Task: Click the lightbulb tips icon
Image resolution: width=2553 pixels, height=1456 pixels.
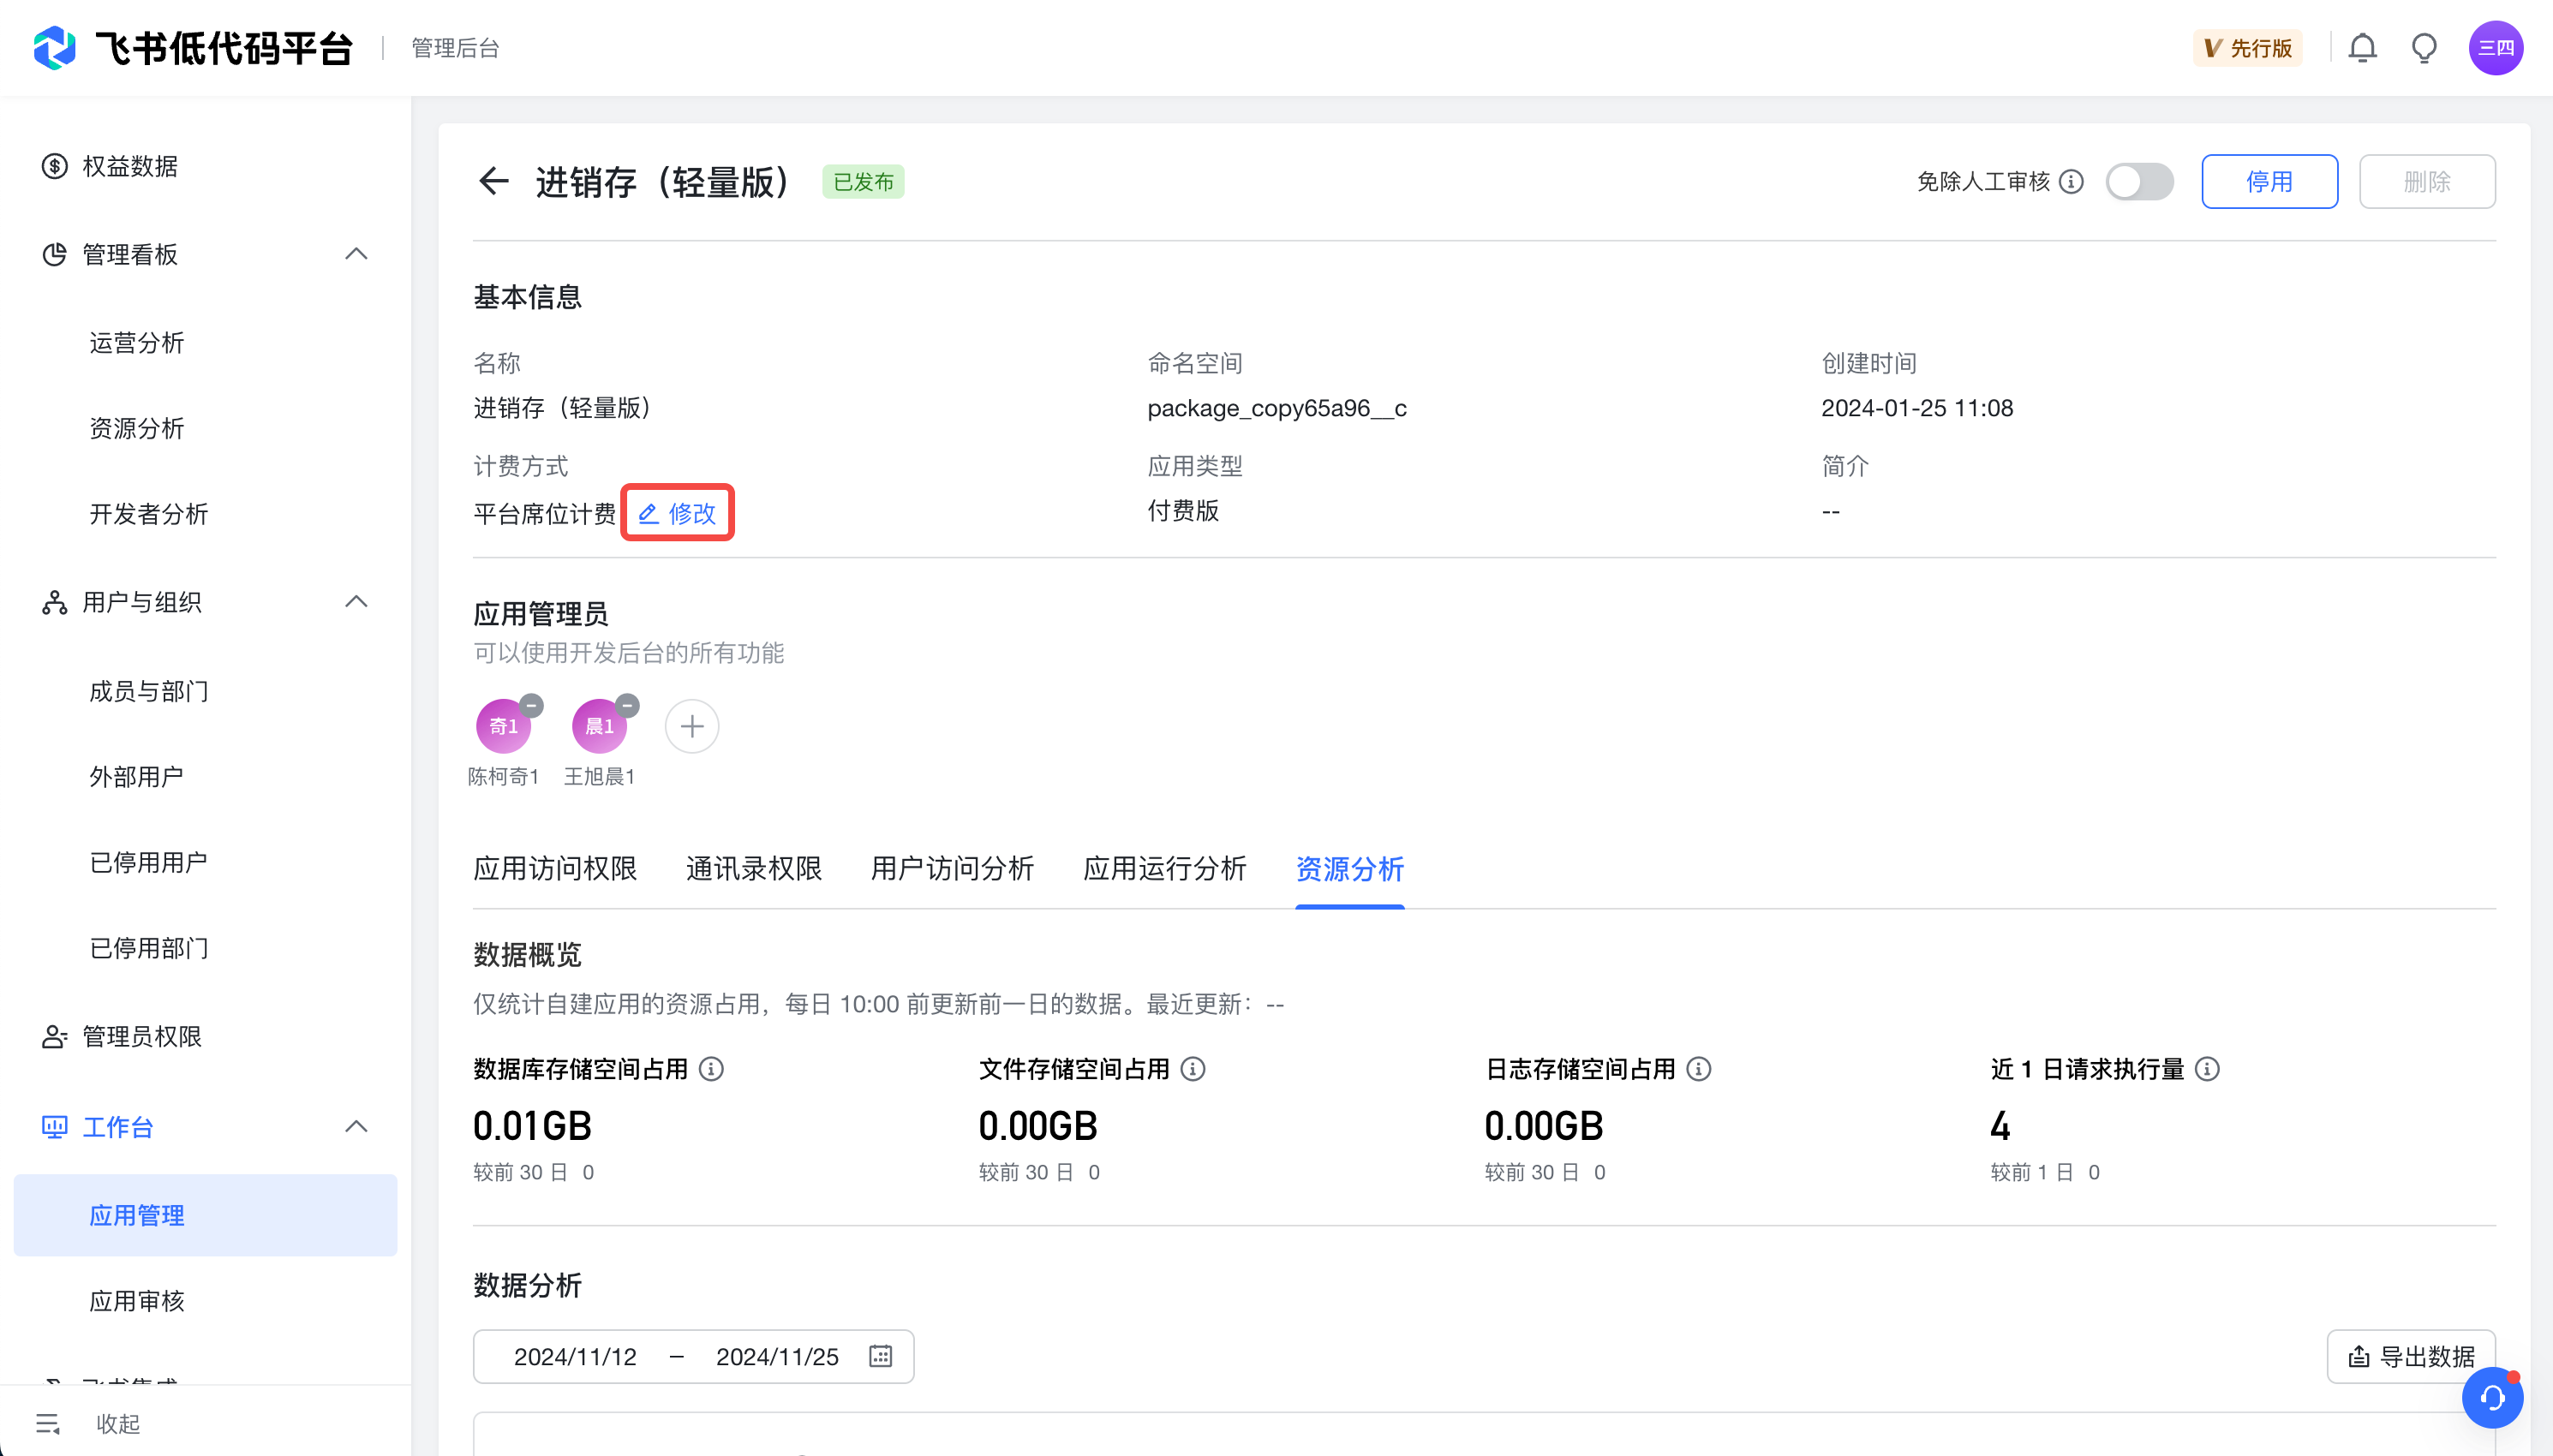Action: click(x=2424, y=48)
